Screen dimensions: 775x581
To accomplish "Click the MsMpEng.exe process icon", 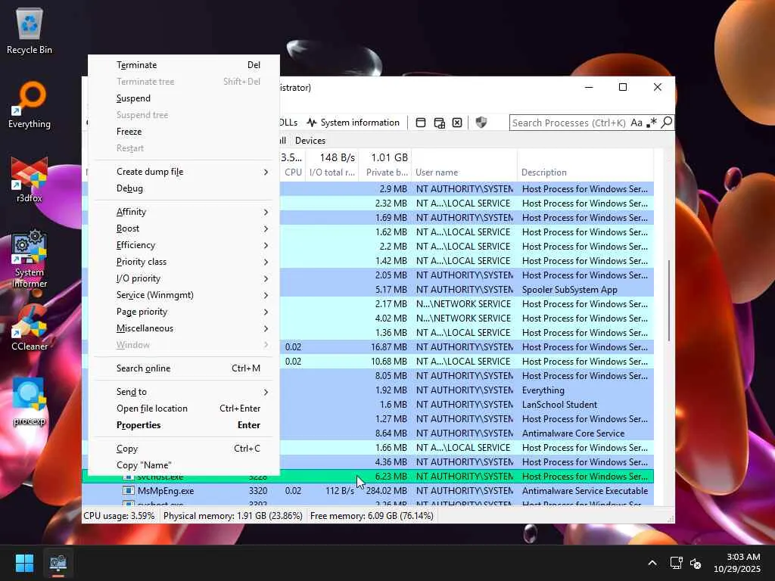I will [128, 491].
